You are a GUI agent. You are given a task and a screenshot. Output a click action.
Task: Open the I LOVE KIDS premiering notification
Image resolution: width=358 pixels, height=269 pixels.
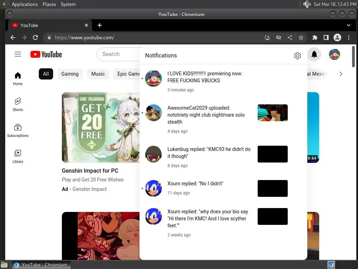223,81
